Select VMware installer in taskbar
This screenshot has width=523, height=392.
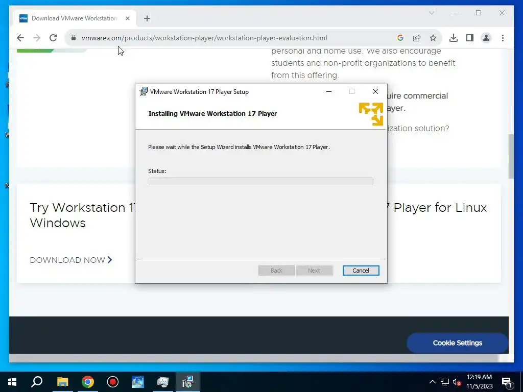click(x=188, y=382)
